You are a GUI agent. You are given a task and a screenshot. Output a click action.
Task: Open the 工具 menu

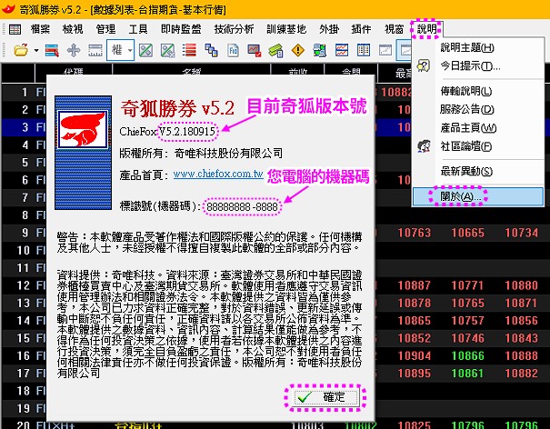[138, 29]
